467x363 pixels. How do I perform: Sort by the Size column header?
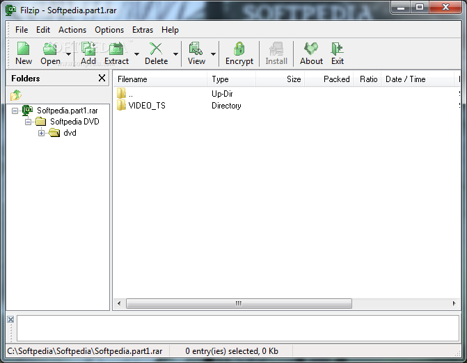pyautogui.click(x=280, y=79)
